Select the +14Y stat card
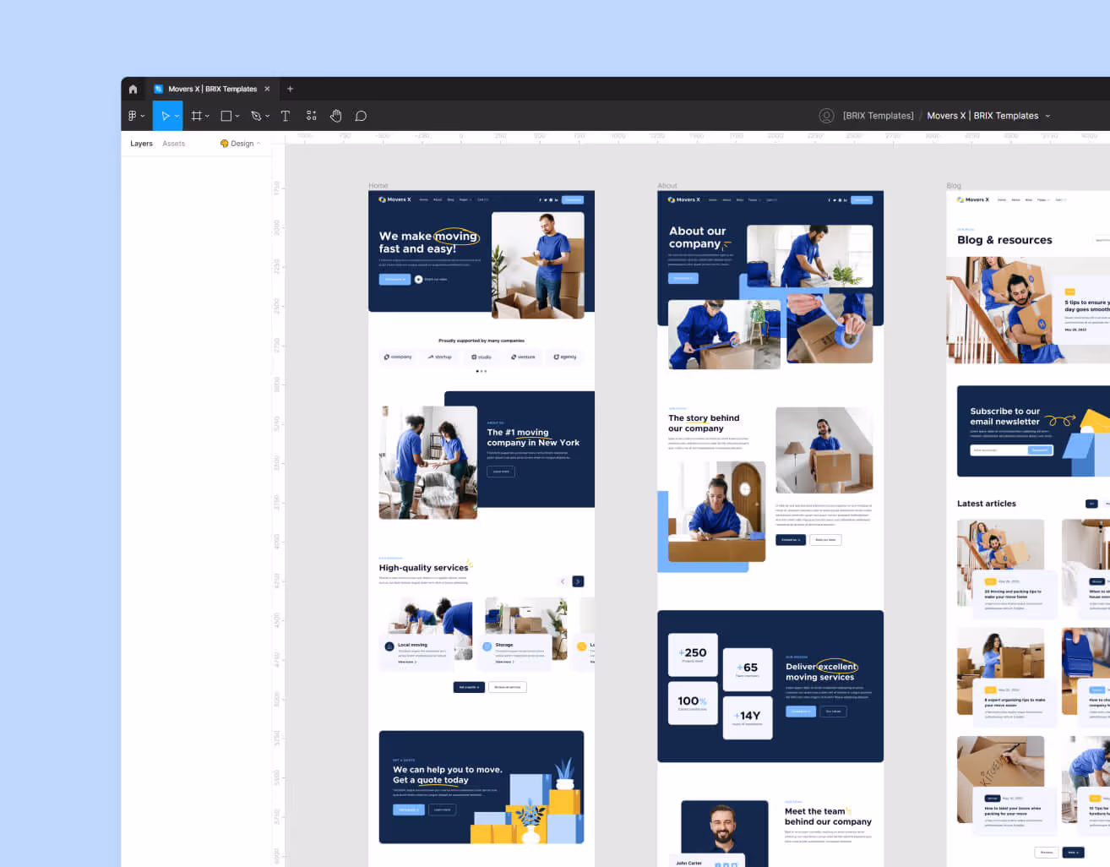 pos(748,718)
